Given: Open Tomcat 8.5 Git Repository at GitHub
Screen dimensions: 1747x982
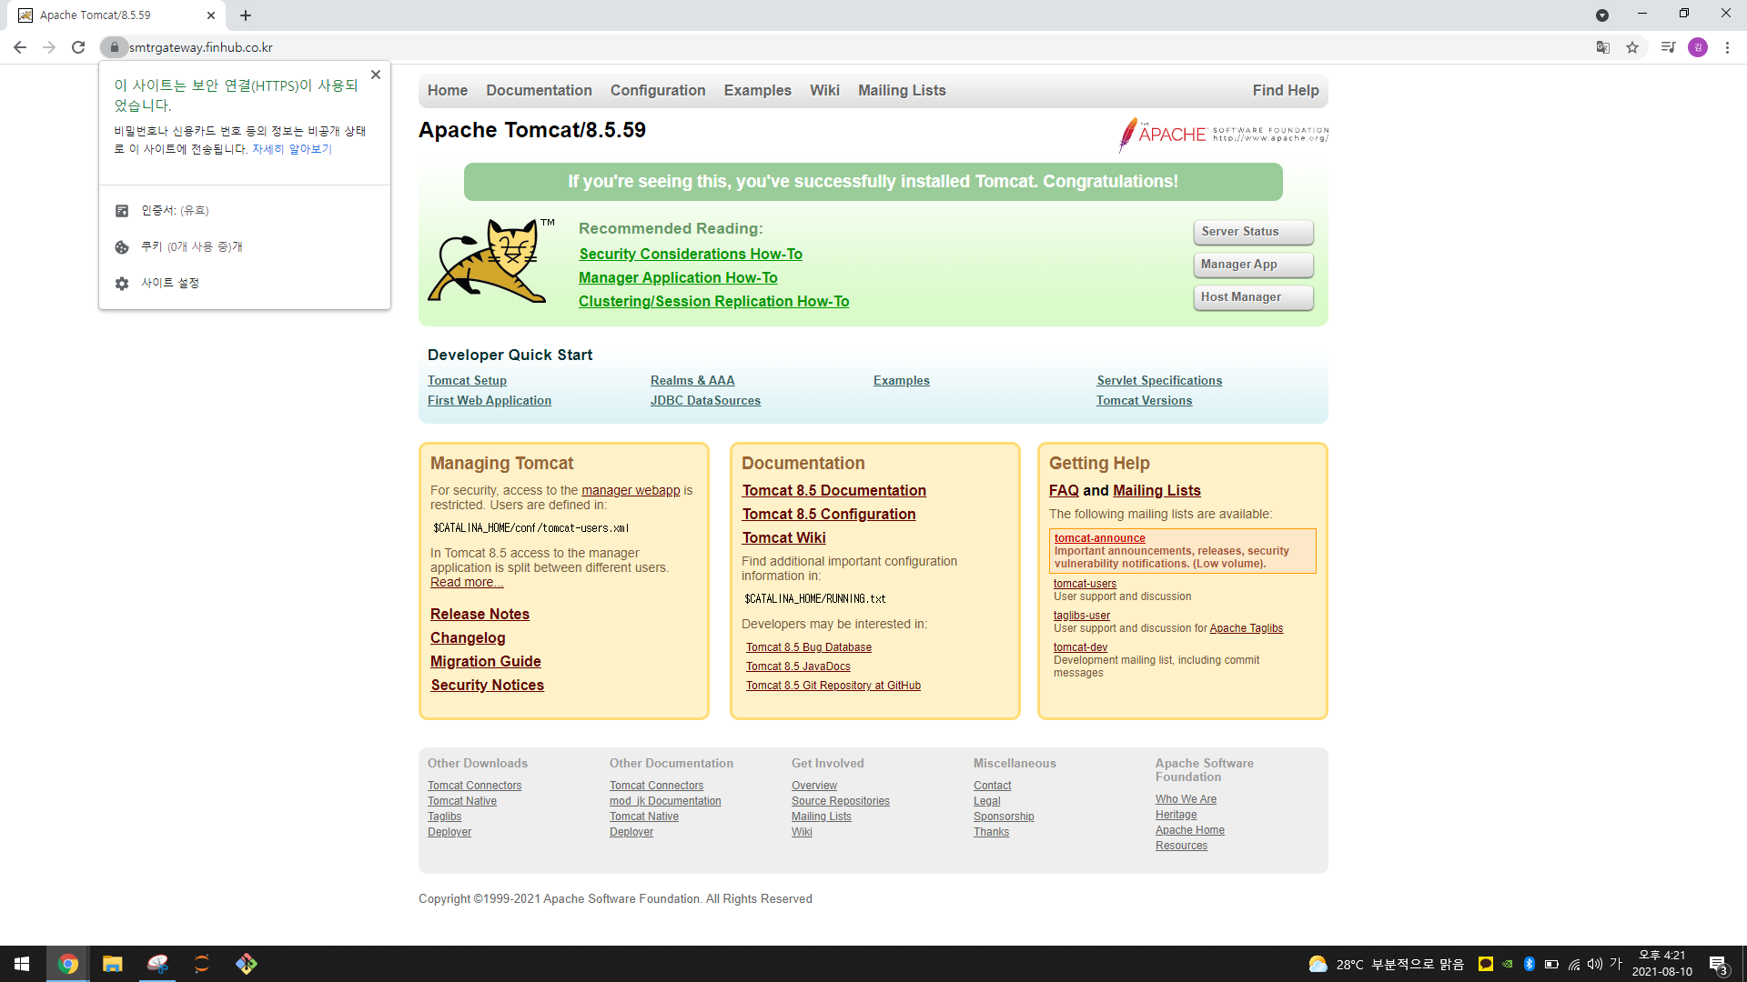Looking at the screenshot, I should click(833, 686).
